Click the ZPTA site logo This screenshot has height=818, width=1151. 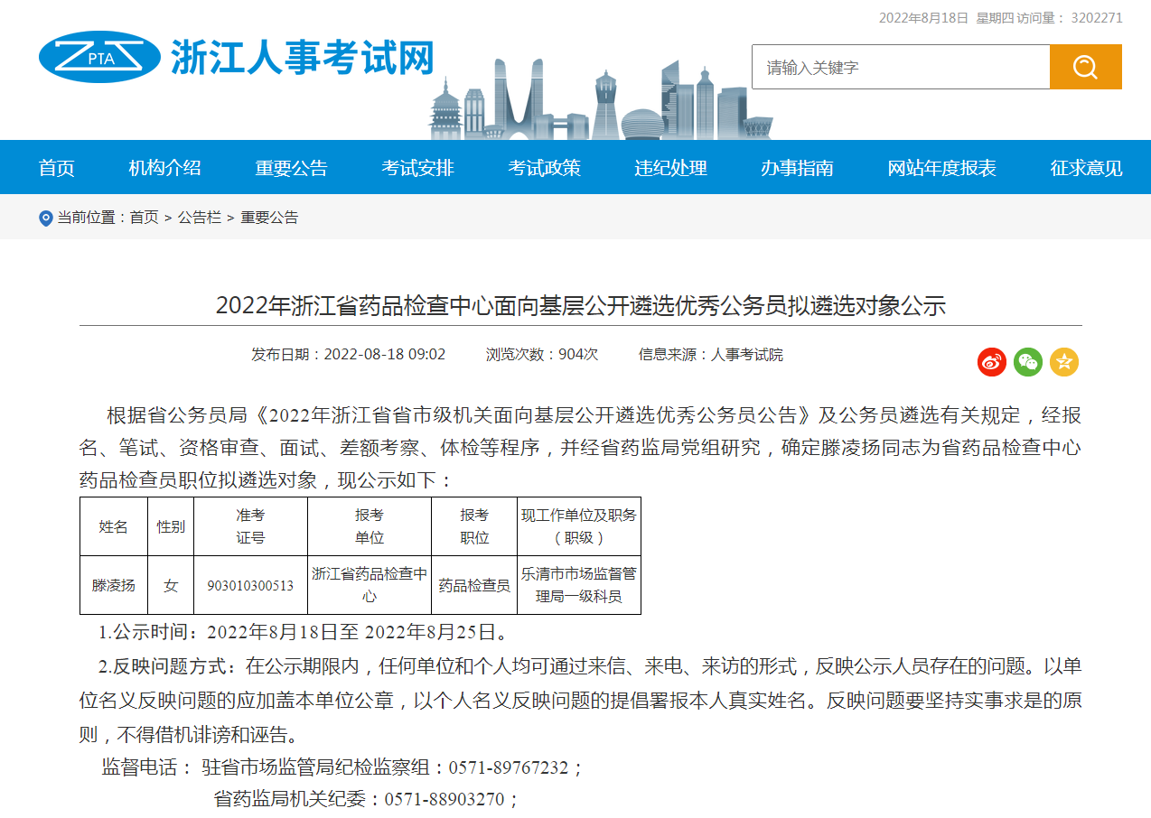point(99,57)
